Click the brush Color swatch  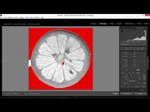click(138, 70)
